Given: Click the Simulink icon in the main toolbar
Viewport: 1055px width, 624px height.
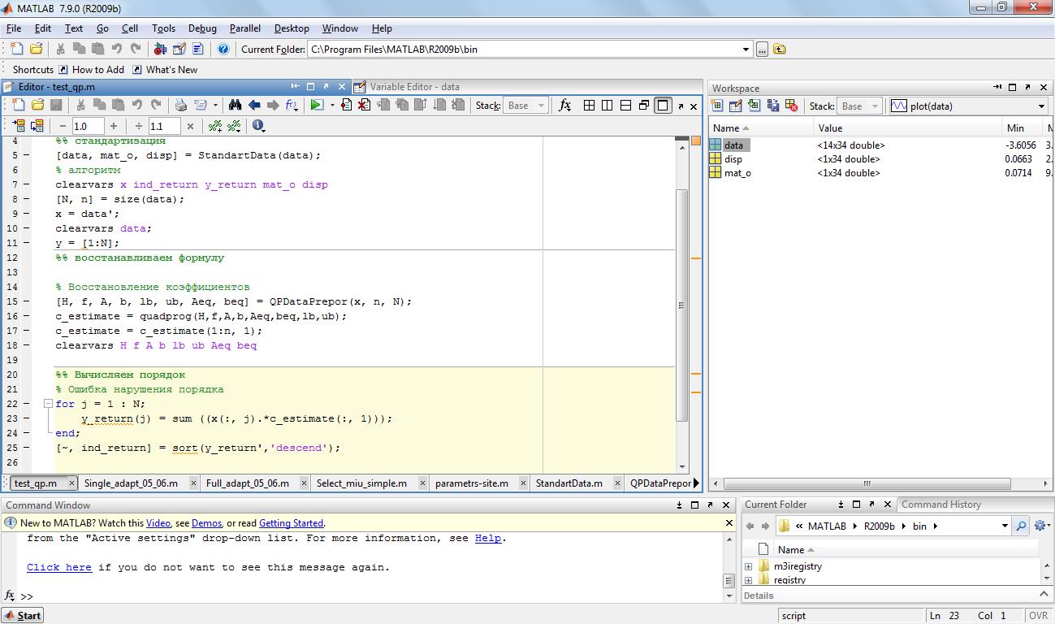Looking at the screenshot, I should tap(160, 49).
